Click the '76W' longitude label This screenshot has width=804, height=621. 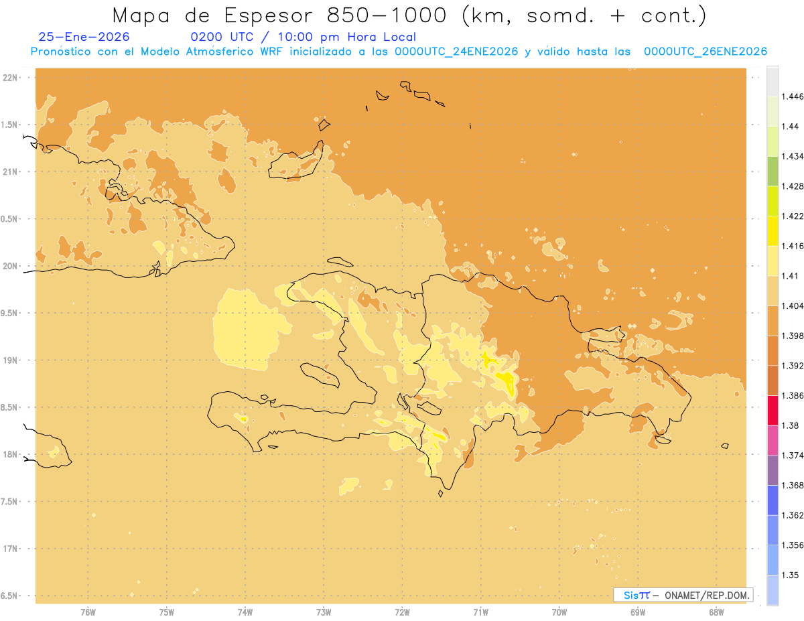coord(88,612)
